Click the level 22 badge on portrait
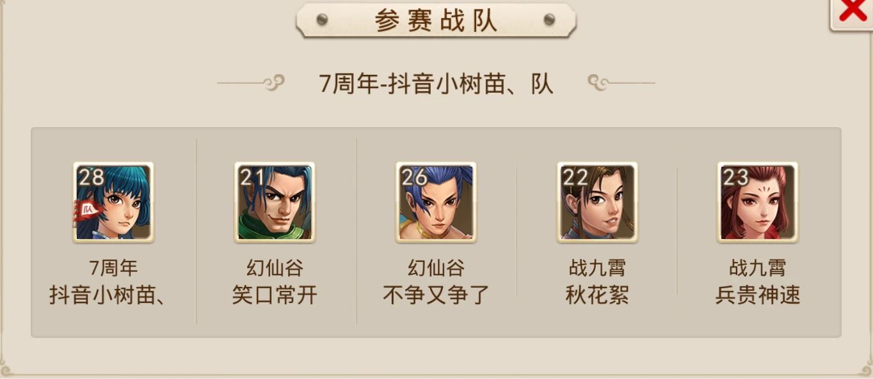This screenshot has width=873, height=379. coord(575,177)
